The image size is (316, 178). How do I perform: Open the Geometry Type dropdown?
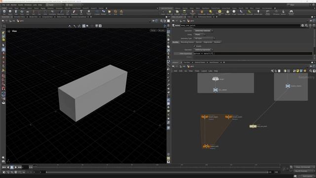204,39
